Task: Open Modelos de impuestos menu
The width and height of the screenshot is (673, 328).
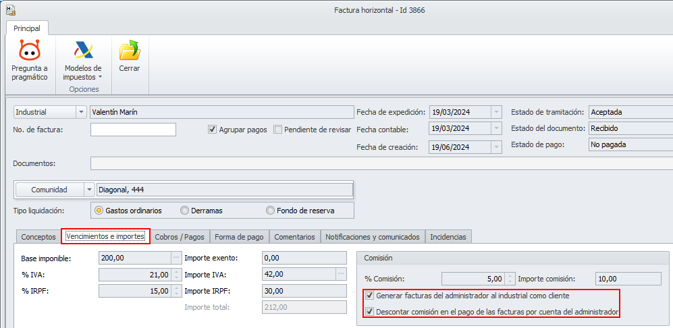Action: (83, 62)
